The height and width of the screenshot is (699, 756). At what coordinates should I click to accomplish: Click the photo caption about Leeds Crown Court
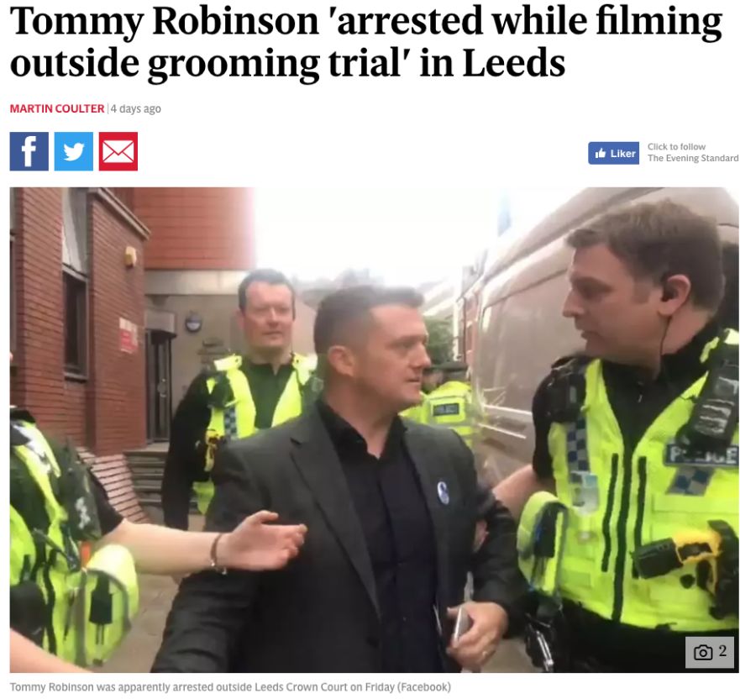pyautogui.click(x=230, y=687)
